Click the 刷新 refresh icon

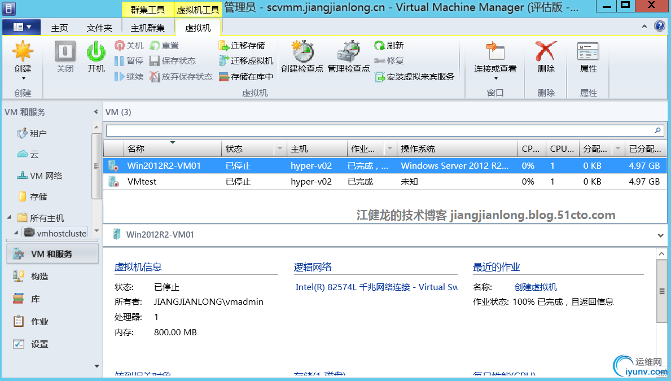pos(379,45)
